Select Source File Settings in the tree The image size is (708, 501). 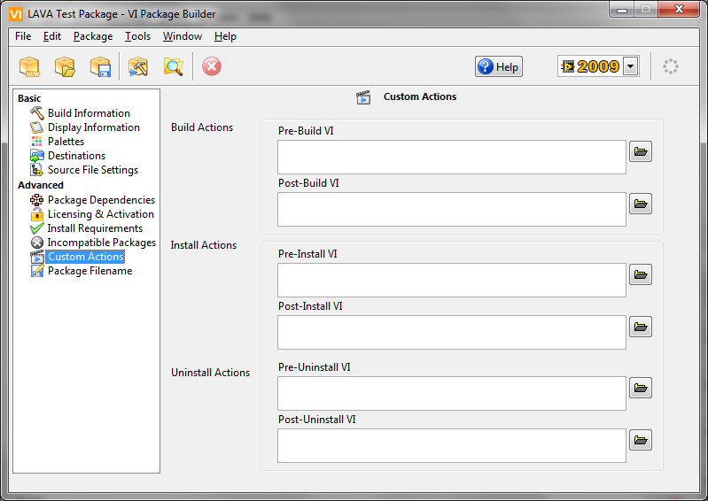click(x=93, y=170)
